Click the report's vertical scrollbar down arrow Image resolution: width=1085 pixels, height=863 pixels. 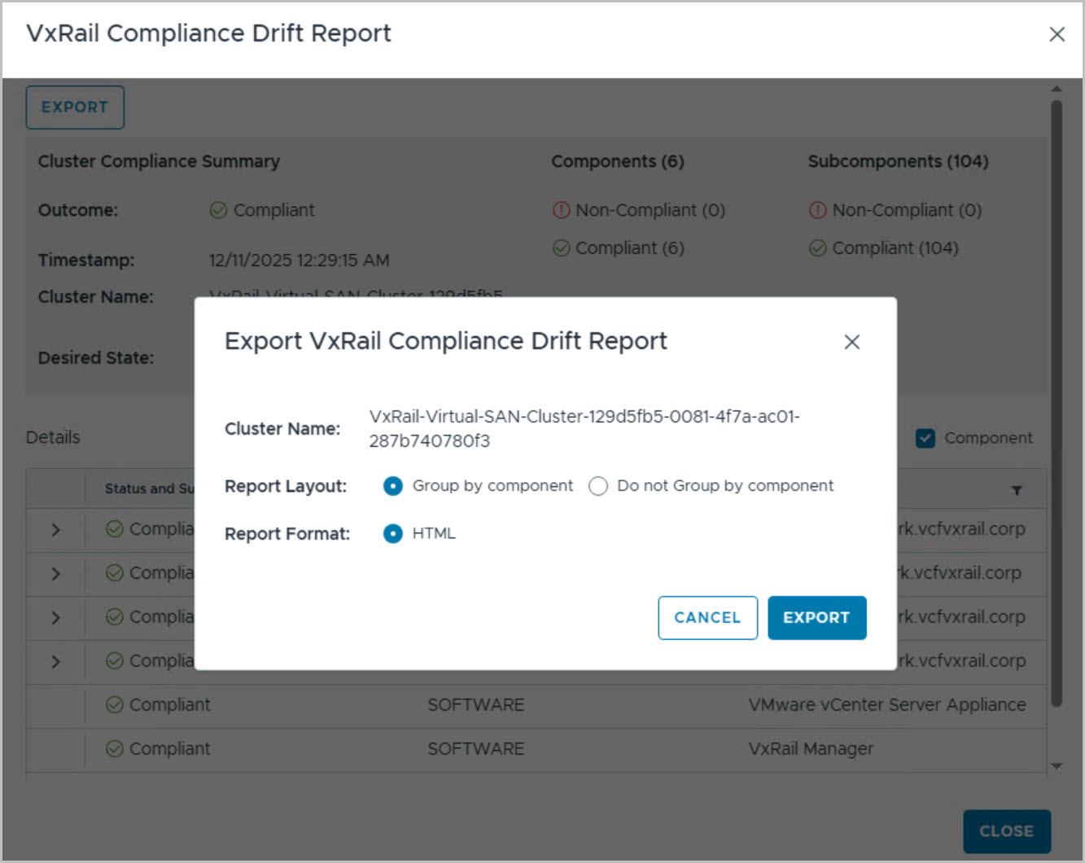click(1057, 766)
